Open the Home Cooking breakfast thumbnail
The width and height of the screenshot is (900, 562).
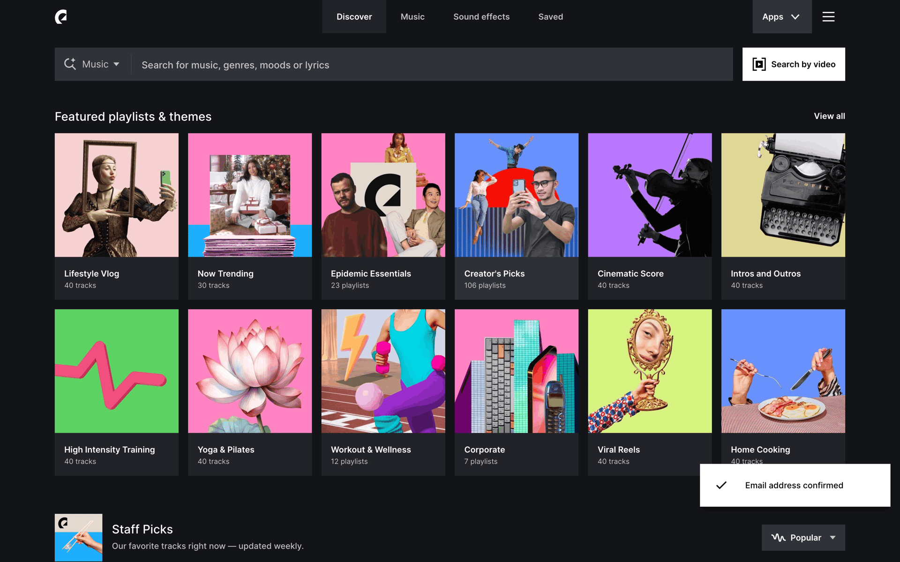click(783, 371)
